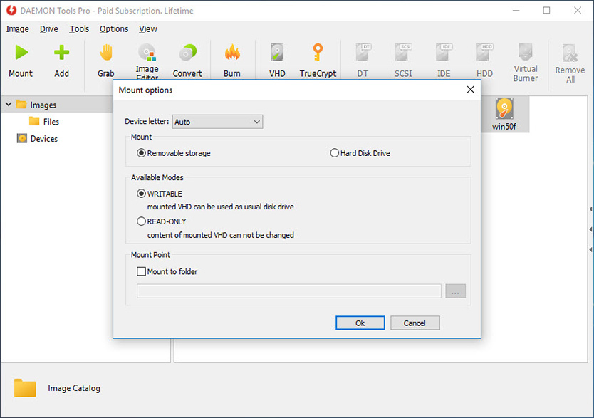The image size is (594, 418).
Task: Create a VHD with the VHD tool
Action: [x=277, y=53]
